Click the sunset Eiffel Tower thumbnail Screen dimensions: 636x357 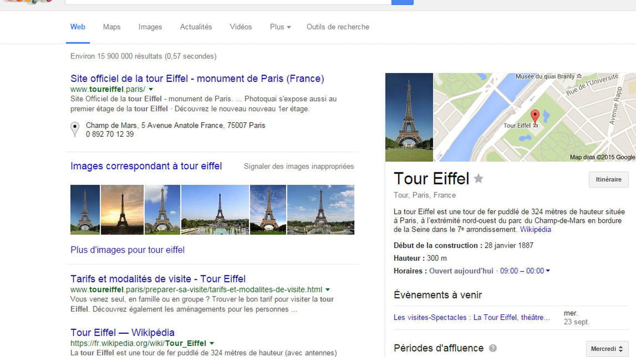pyautogui.click(x=122, y=209)
